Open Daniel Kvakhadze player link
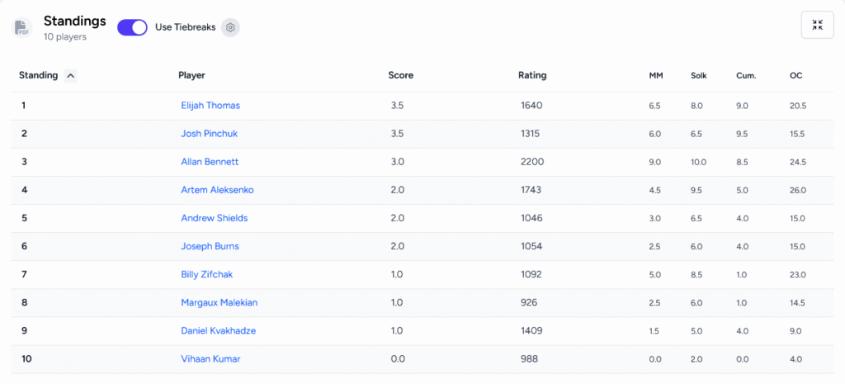The image size is (845, 384). point(218,330)
